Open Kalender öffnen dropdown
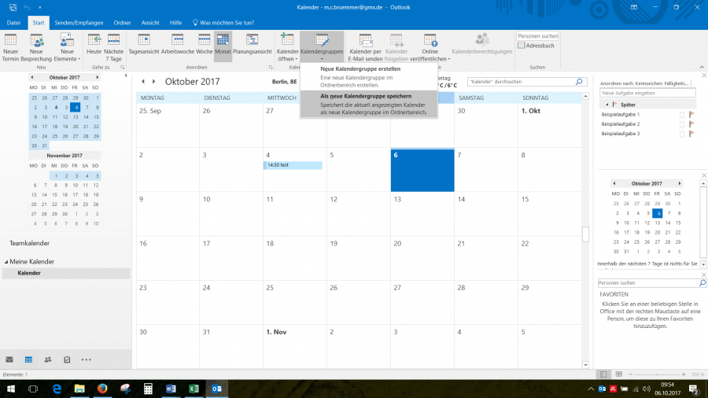This screenshot has width=708, height=398. click(287, 47)
